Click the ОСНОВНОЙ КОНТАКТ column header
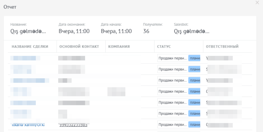The image size is (263, 132). (x=79, y=46)
